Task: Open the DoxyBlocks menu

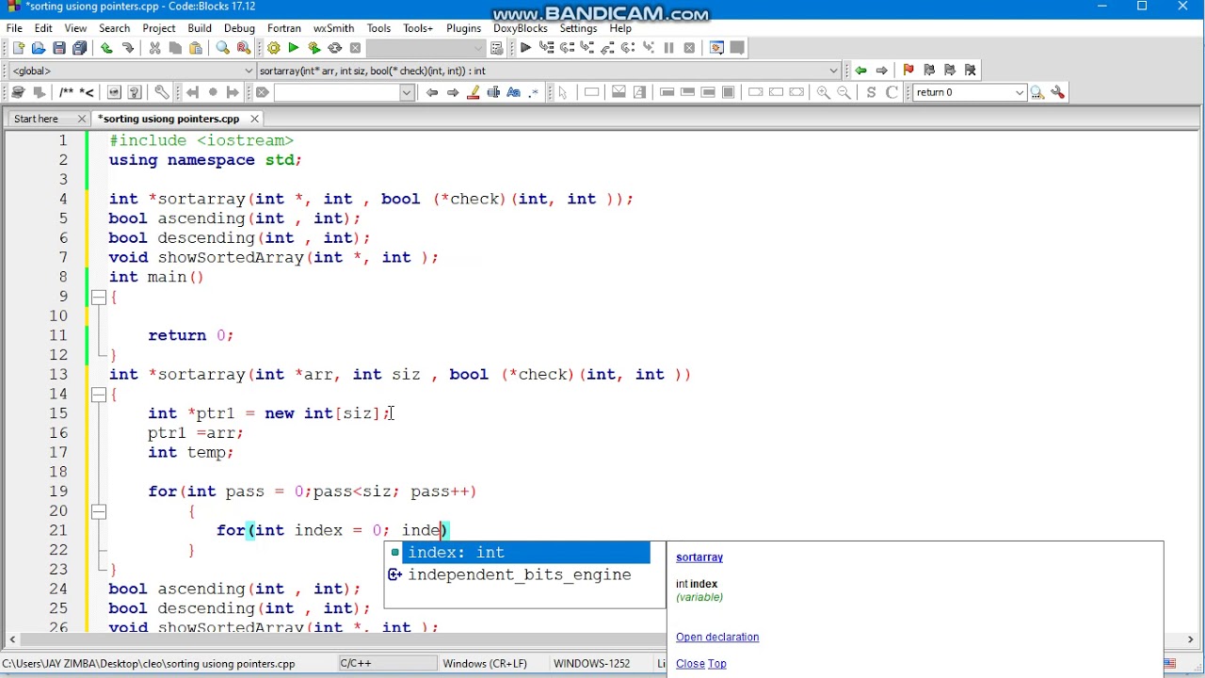Action: [x=520, y=28]
